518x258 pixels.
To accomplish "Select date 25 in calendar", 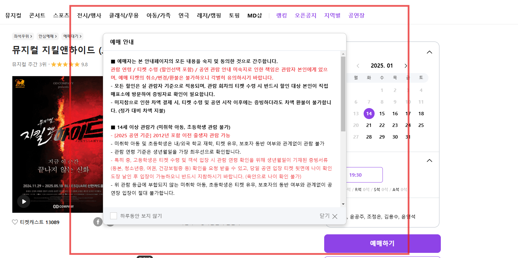I will (x=421, y=125).
